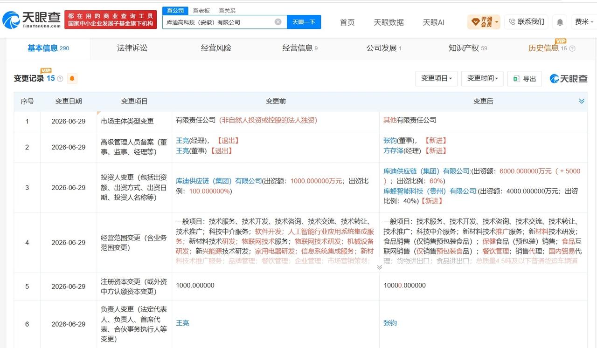Open the 经营风险 tab
597x348 pixels.
[x=216, y=48]
